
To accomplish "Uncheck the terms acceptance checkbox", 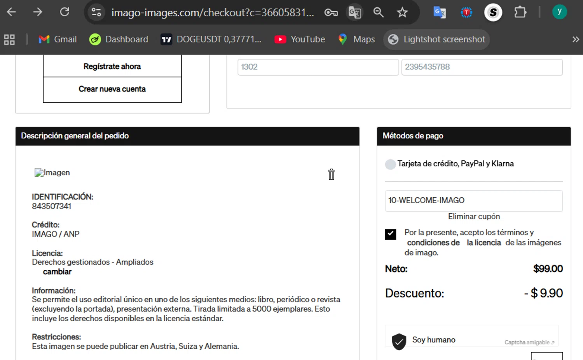I will 391,234.
